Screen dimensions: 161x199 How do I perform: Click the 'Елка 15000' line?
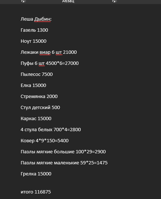[34, 85]
